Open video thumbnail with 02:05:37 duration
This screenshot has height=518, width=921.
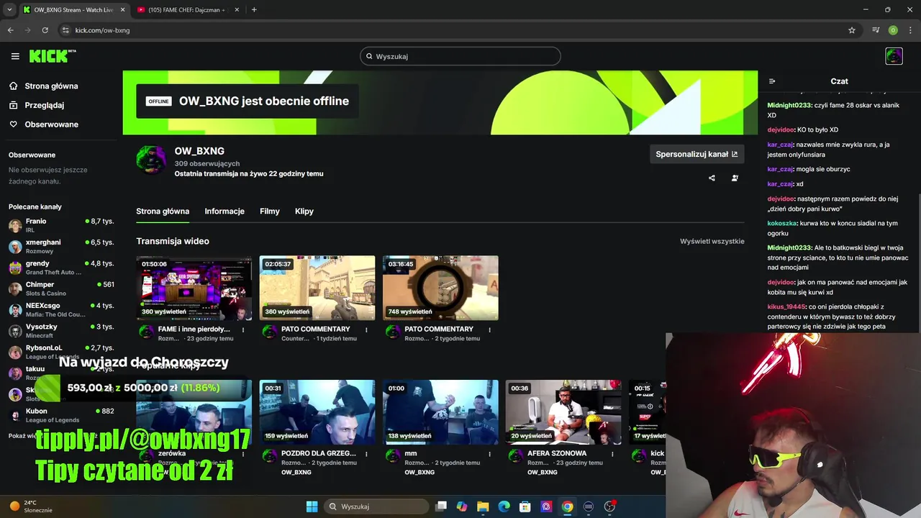tap(317, 288)
